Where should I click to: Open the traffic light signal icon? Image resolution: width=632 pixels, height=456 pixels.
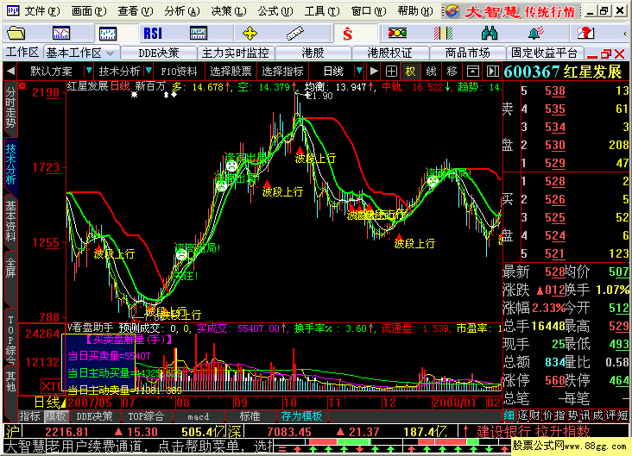[397, 33]
